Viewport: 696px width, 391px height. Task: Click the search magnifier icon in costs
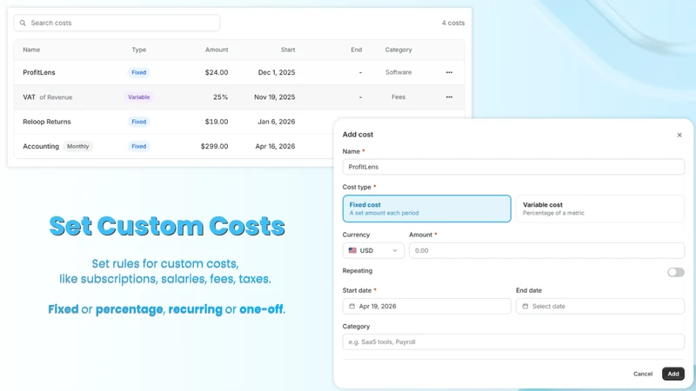[23, 23]
